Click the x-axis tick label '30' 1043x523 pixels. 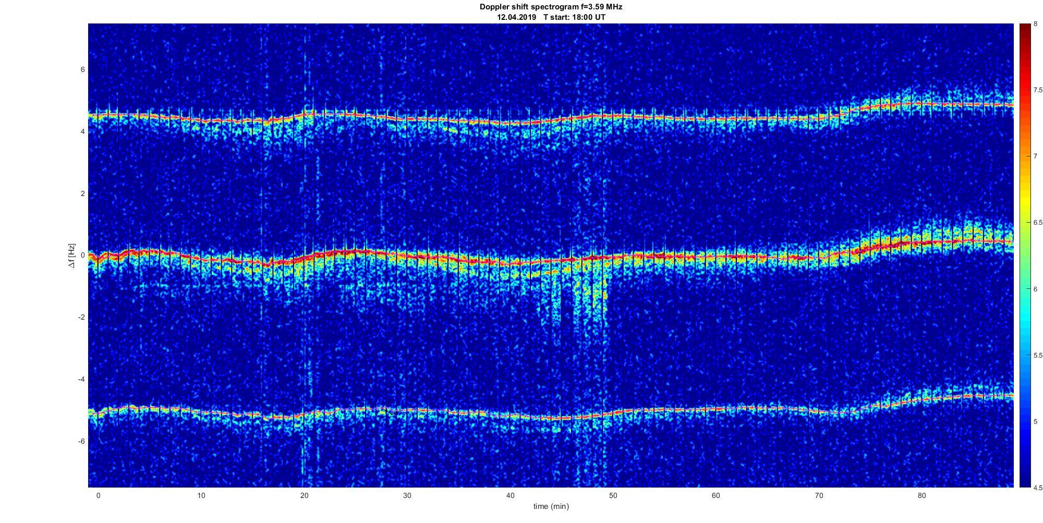point(407,495)
